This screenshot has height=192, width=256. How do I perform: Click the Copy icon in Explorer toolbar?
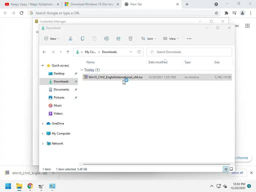point(82,39)
